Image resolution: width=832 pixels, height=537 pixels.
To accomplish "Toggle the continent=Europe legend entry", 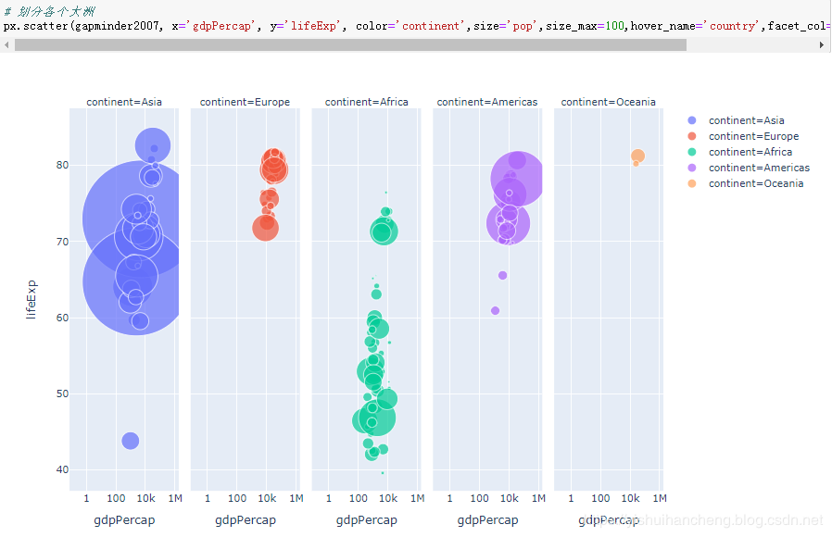I will (x=743, y=136).
